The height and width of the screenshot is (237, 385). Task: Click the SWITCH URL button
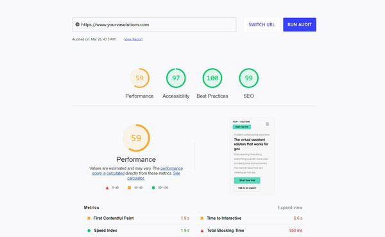(x=262, y=24)
